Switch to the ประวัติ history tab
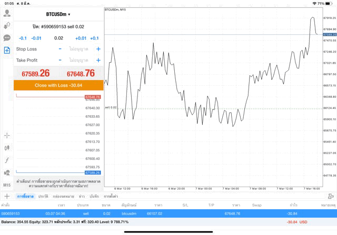This screenshot has width=337, height=235. tap(43, 196)
